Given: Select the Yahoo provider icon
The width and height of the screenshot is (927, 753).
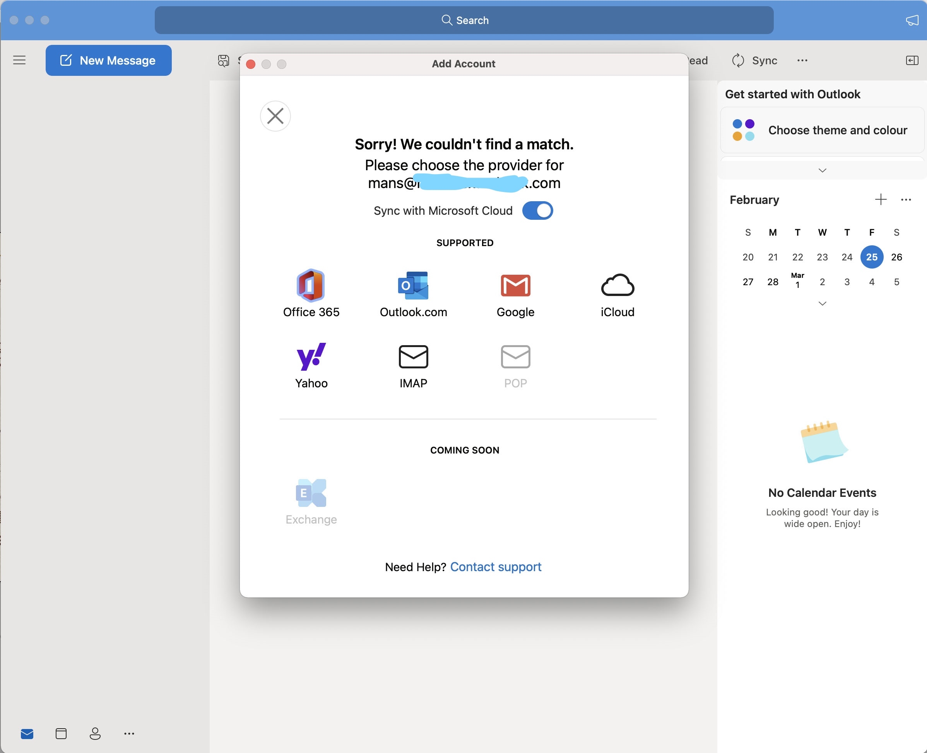Looking at the screenshot, I should click(311, 356).
